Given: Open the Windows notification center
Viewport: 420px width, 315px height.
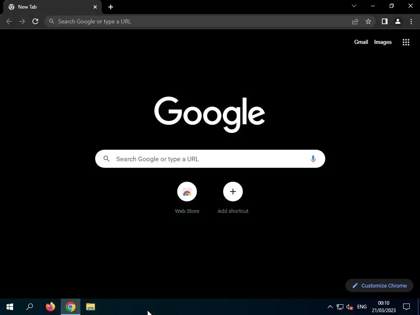Looking at the screenshot, I should (x=406, y=307).
